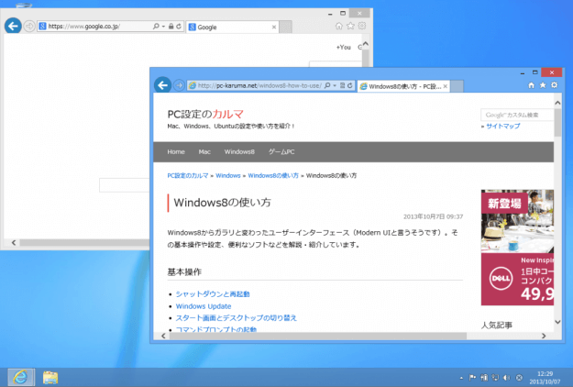Open the Home menu item
This screenshot has width=573, height=387.
click(176, 152)
